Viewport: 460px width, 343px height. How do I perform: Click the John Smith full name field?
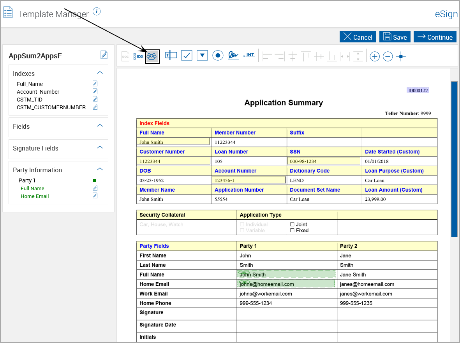click(x=173, y=142)
